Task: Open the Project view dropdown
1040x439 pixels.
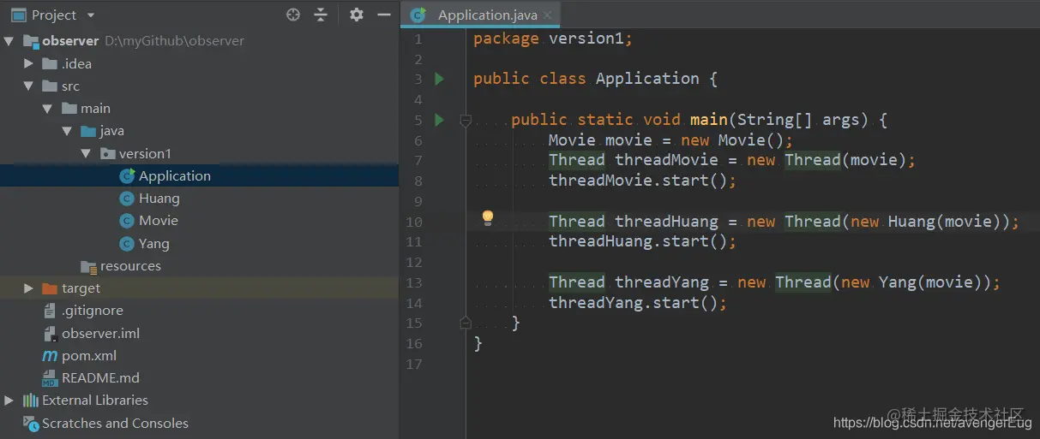Action: click(x=91, y=15)
